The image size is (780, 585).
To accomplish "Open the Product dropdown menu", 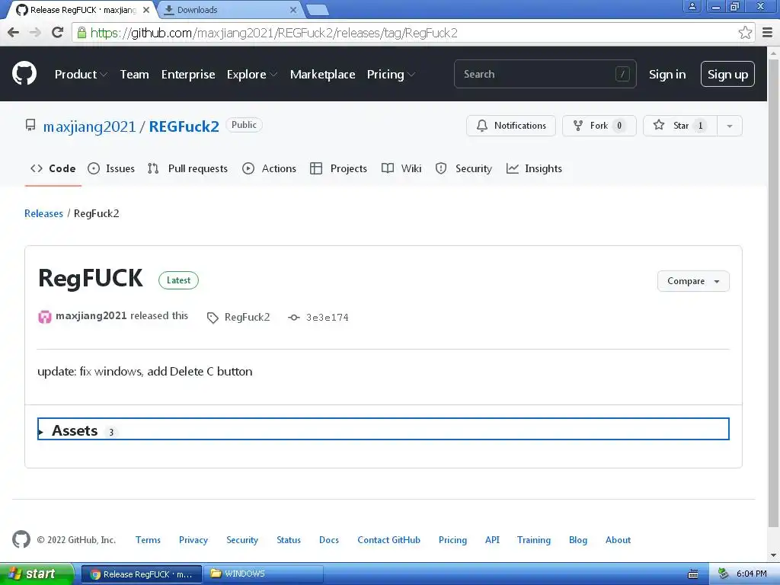I will pyautogui.click(x=81, y=74).
